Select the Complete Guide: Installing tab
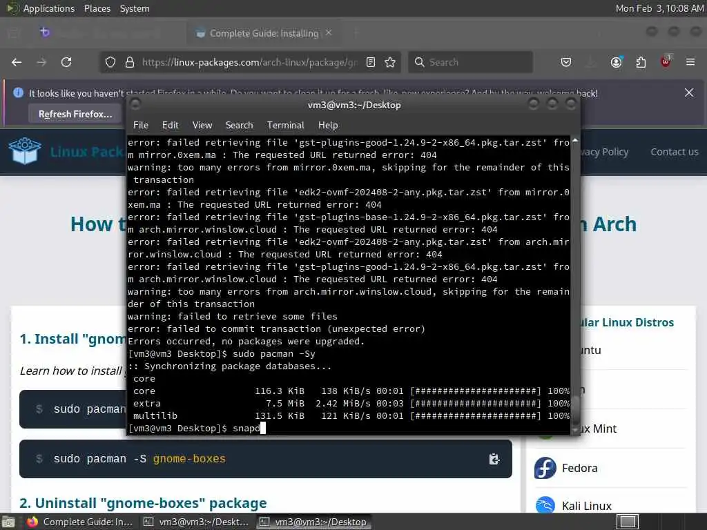The image size is (707, 530). [264, 33]
